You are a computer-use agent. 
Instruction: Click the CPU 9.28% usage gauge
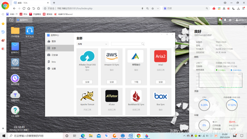click(204, 105)
